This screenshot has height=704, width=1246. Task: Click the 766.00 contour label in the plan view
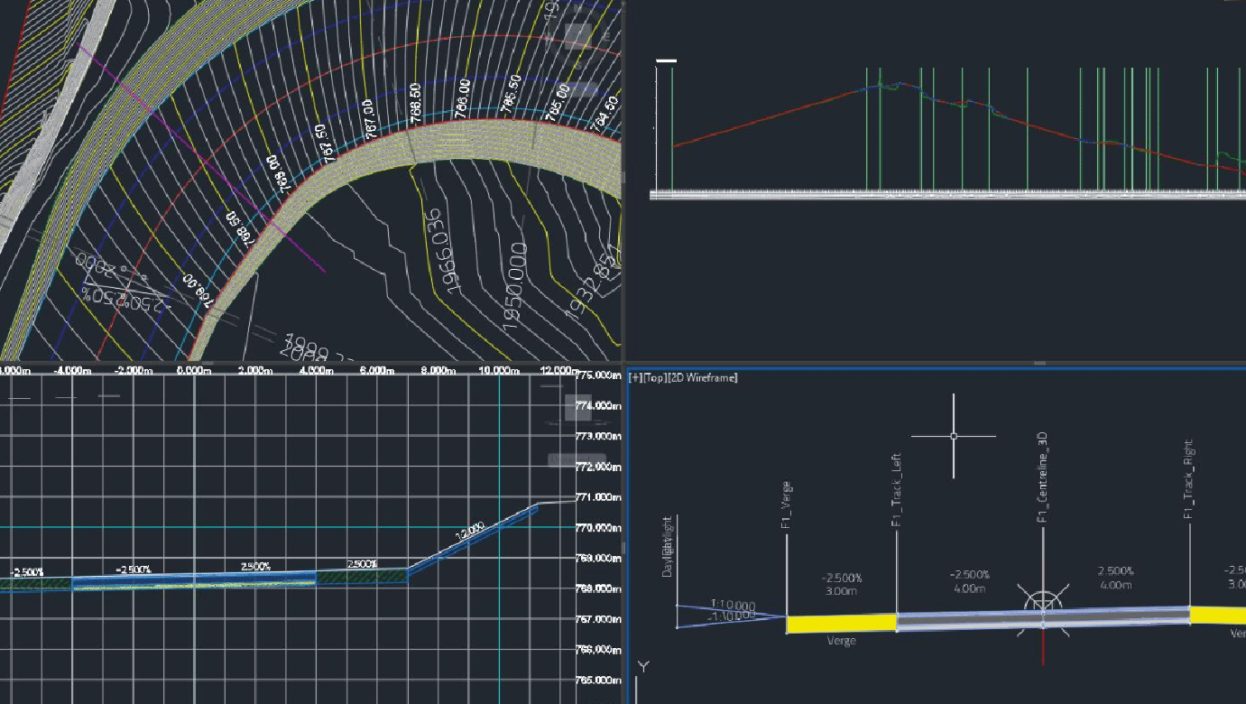pos(464,98)
